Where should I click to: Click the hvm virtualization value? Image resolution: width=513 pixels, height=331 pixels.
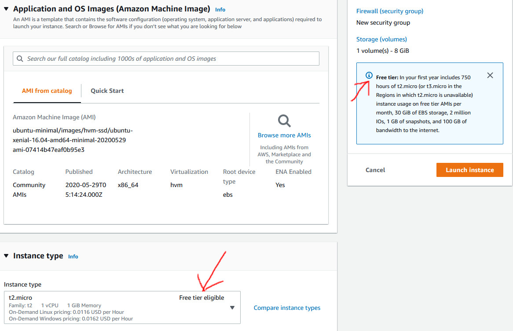coord(176,185)
